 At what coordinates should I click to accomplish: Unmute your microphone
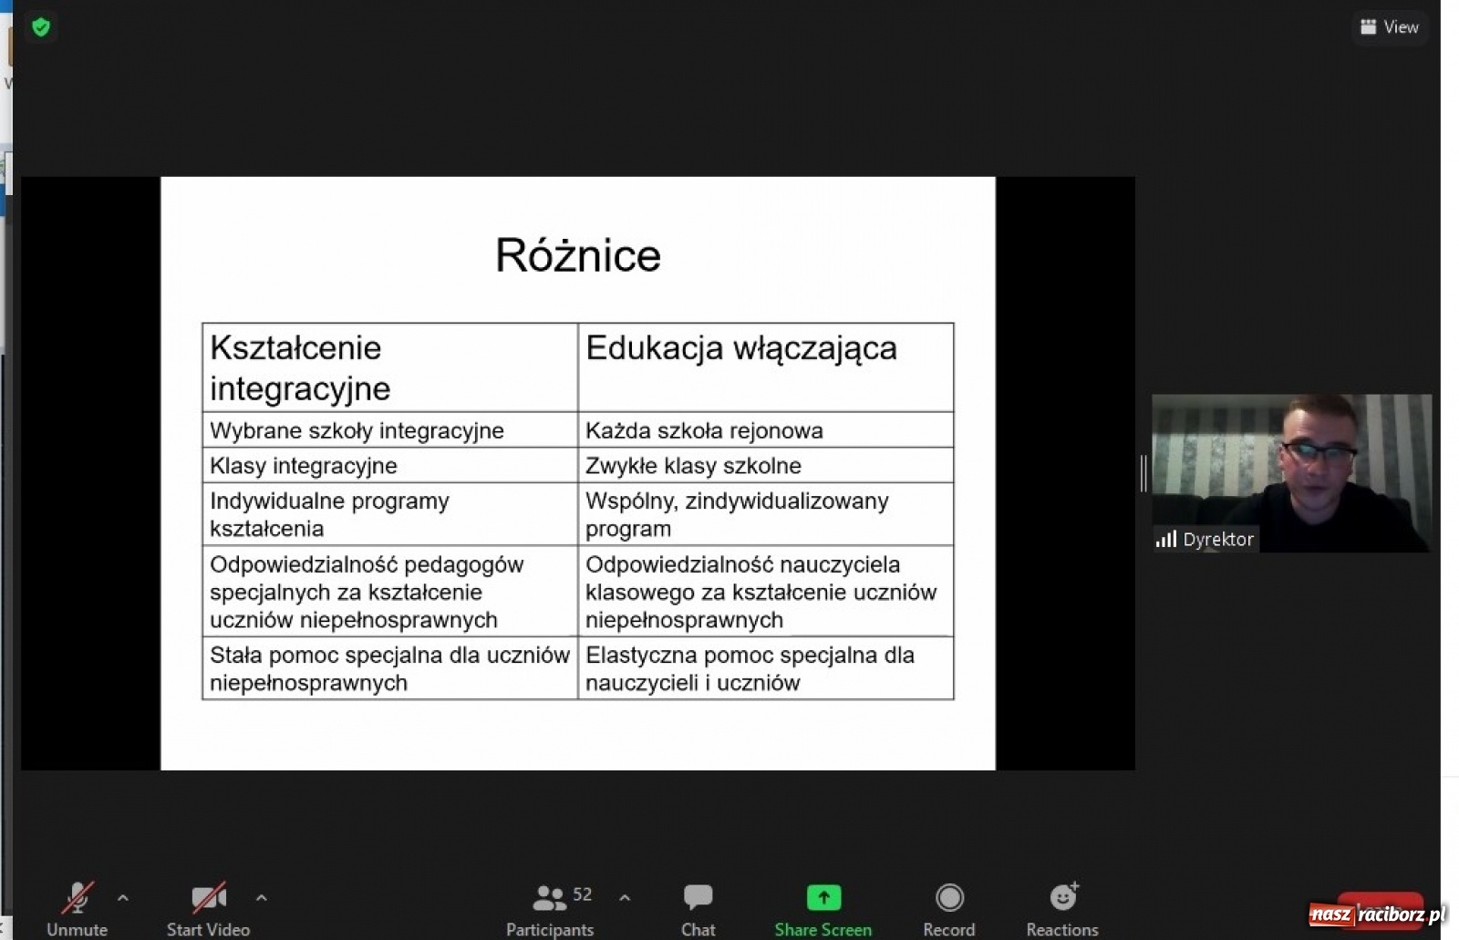78,896
